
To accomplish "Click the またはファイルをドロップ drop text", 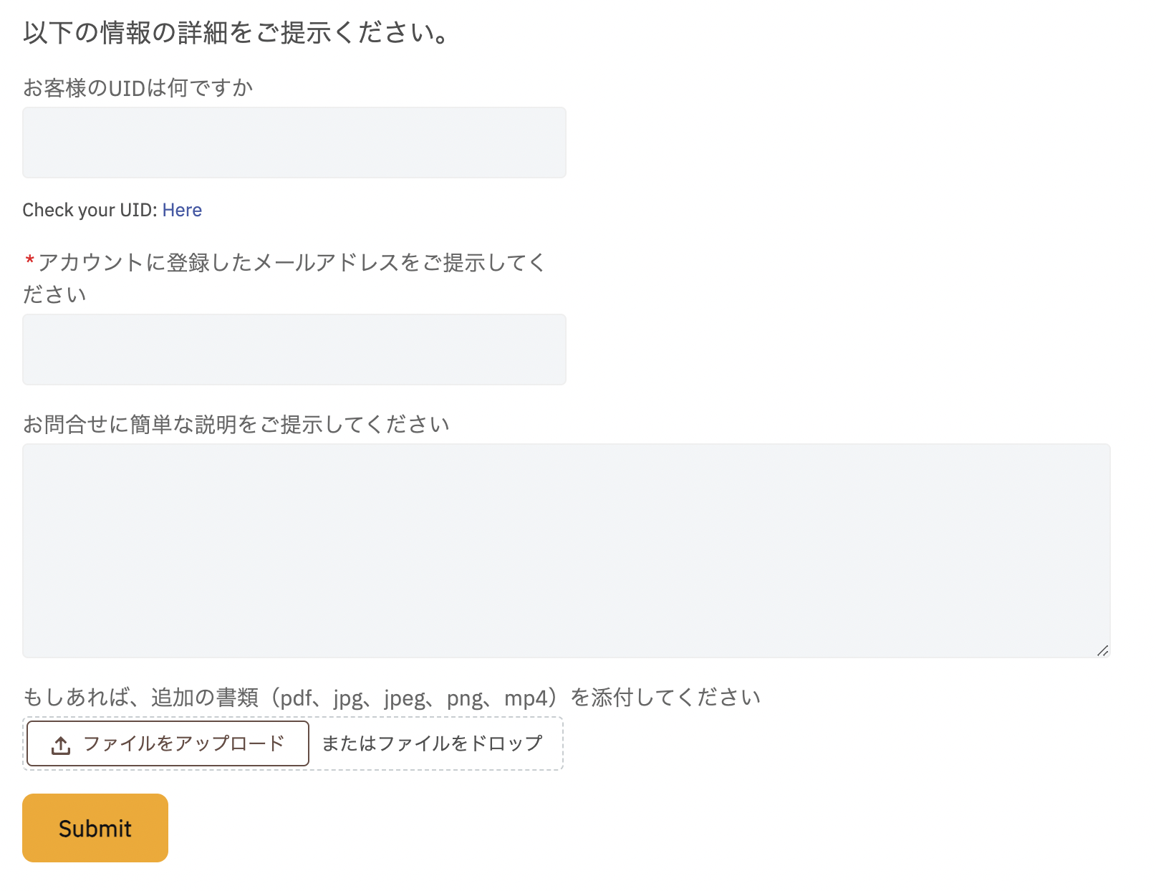I will click(432, 743).
